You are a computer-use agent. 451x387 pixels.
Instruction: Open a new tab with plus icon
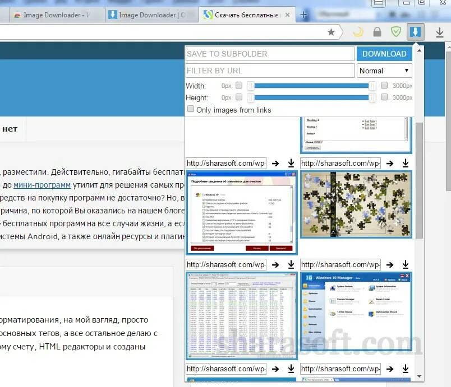303,15
